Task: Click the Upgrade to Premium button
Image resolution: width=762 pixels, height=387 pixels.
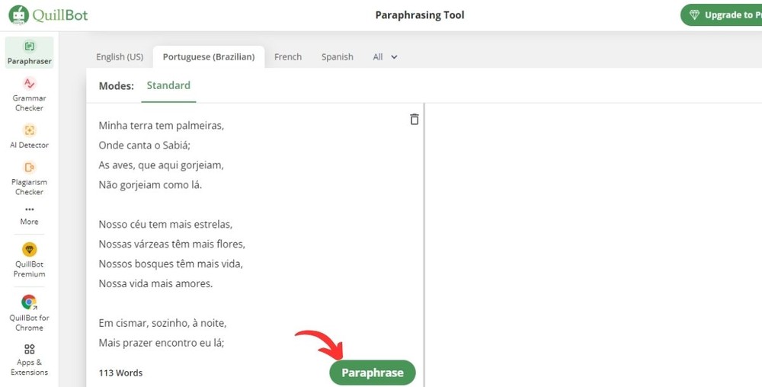Action: click(x=721, y=15)
